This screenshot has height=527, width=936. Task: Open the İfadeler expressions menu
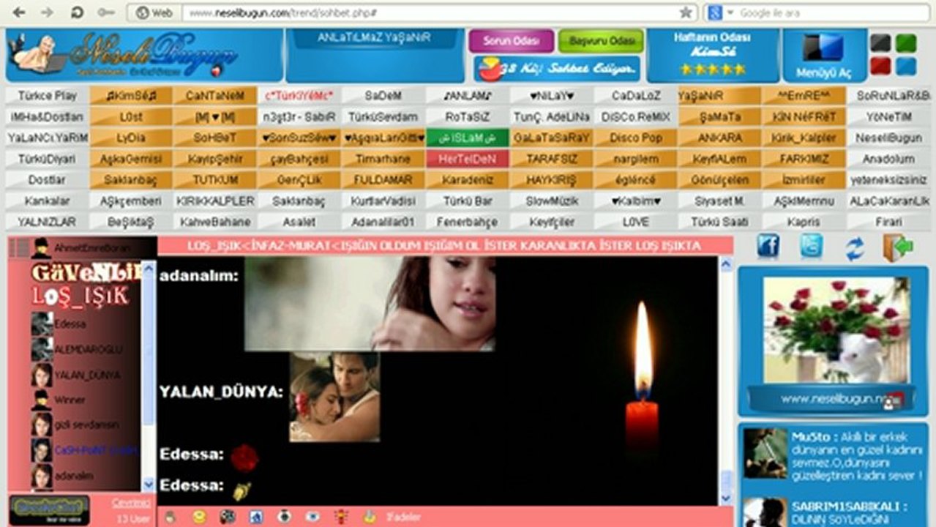pyautogui.click(x=403, y=517)
